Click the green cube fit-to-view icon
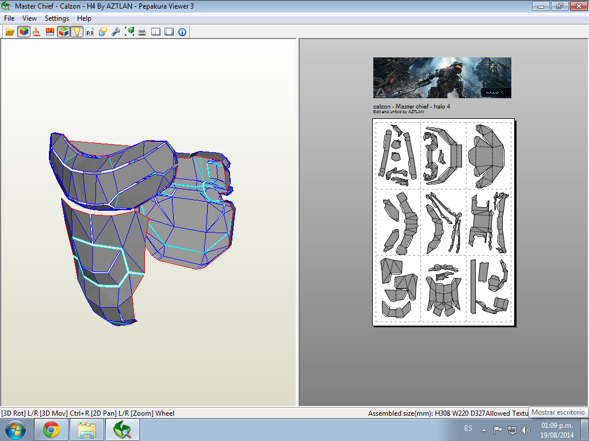Viewport: 589px width, 441px height. point(129,32)
